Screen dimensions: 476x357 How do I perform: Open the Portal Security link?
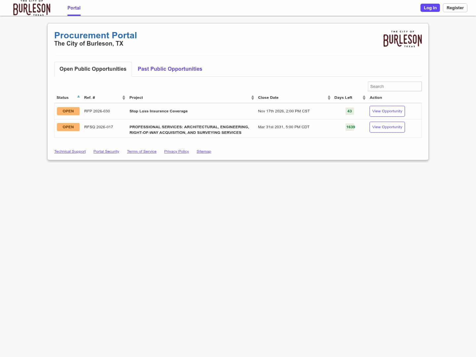[106, 151]
